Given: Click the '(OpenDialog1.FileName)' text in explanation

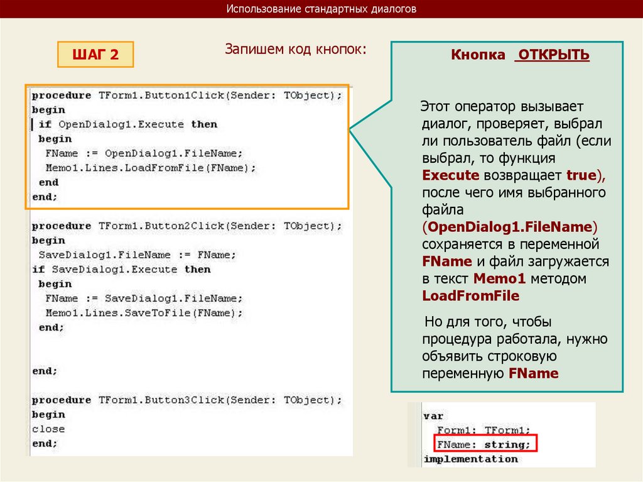Looking at the screenshot, I should pos(510,227).
